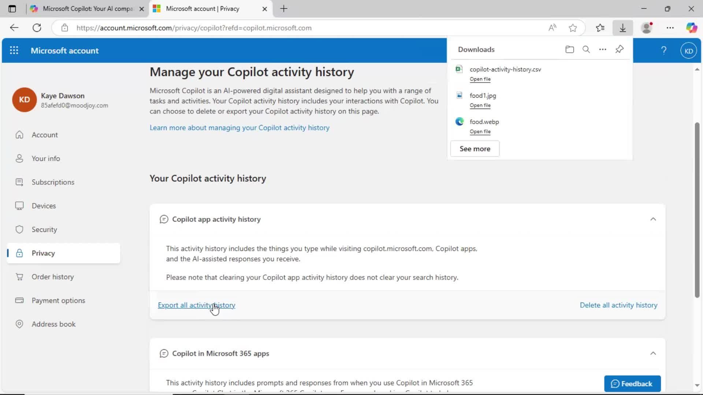Open Edge Settings and more menu
The image size is (703, 395).
coord(670,28)
